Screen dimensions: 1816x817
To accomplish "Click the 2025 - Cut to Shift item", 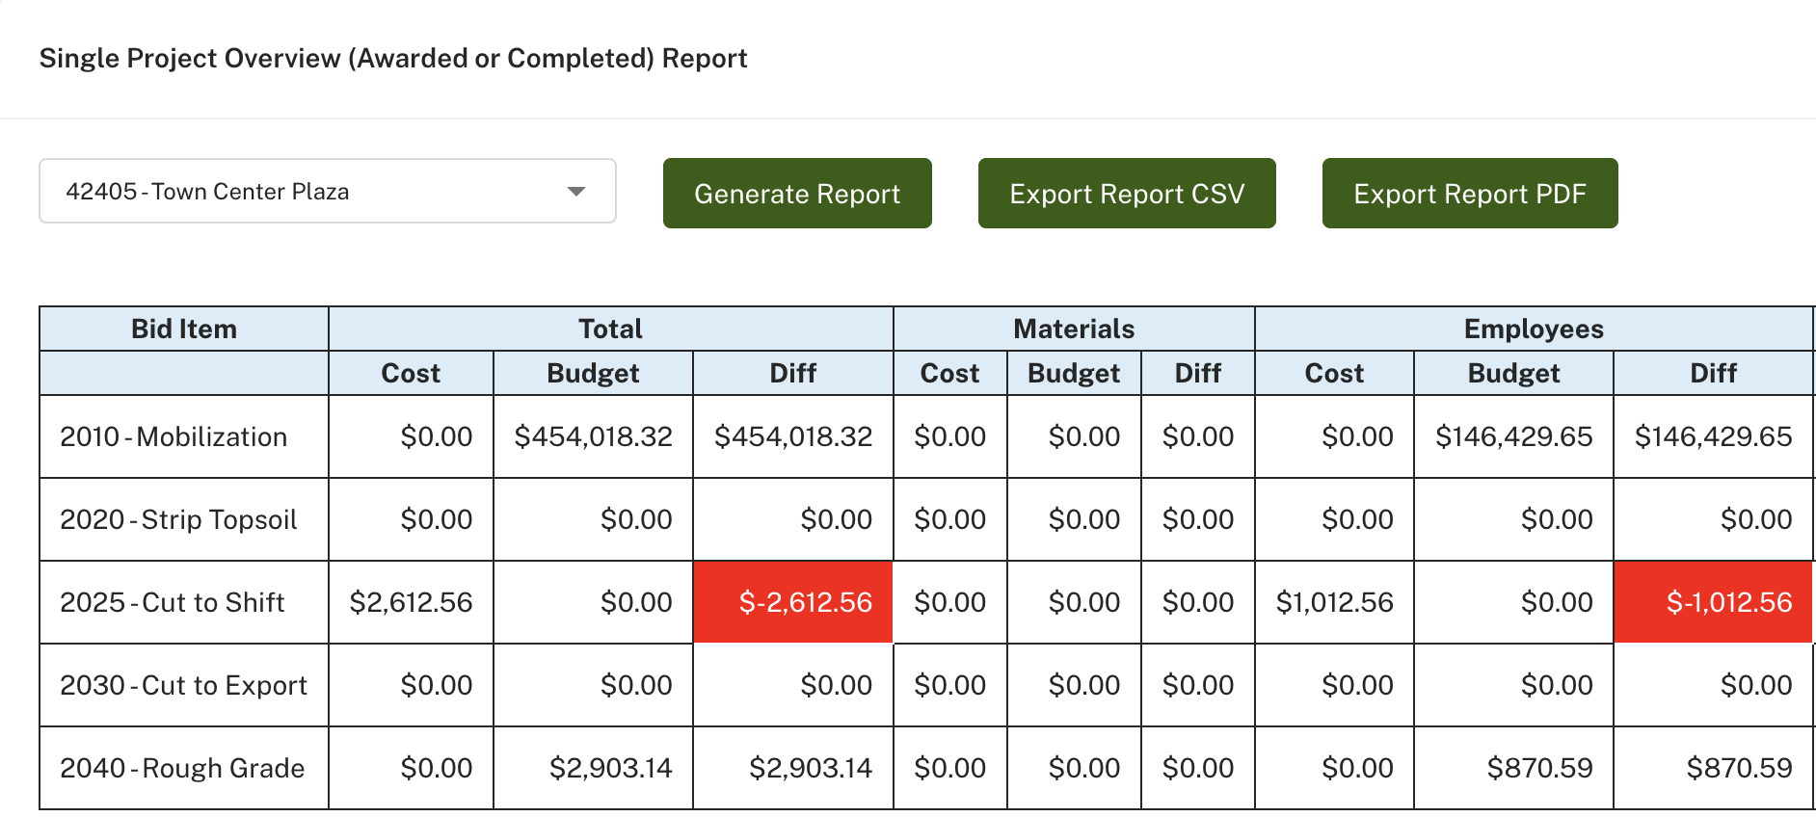I will click(x=173, y=603).
